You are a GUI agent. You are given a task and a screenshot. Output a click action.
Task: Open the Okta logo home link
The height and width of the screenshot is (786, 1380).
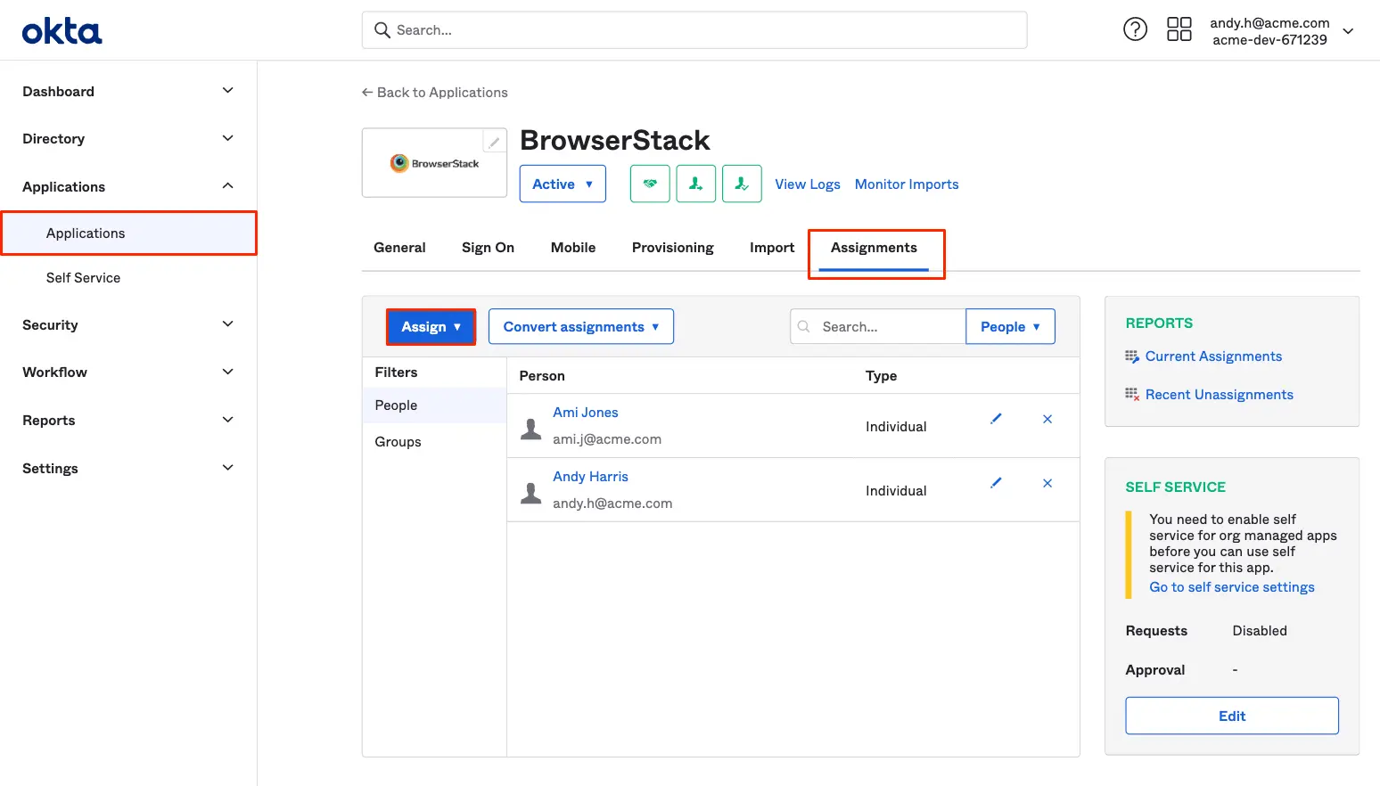[x=62, y=31]
